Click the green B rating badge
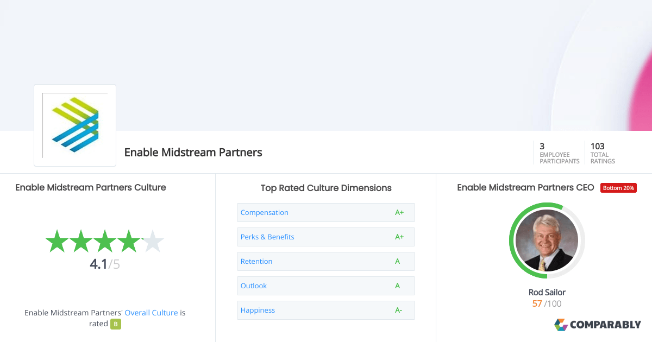This screenshot has height=342, width=652. pos(116,324)
